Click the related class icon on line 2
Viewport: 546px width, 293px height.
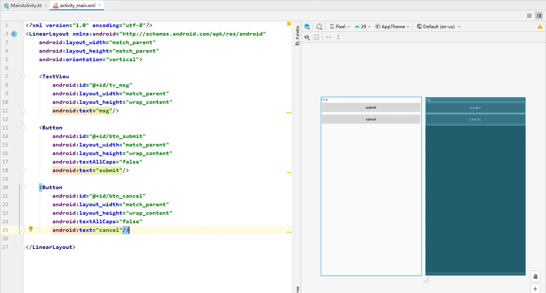tap(14, 34)
